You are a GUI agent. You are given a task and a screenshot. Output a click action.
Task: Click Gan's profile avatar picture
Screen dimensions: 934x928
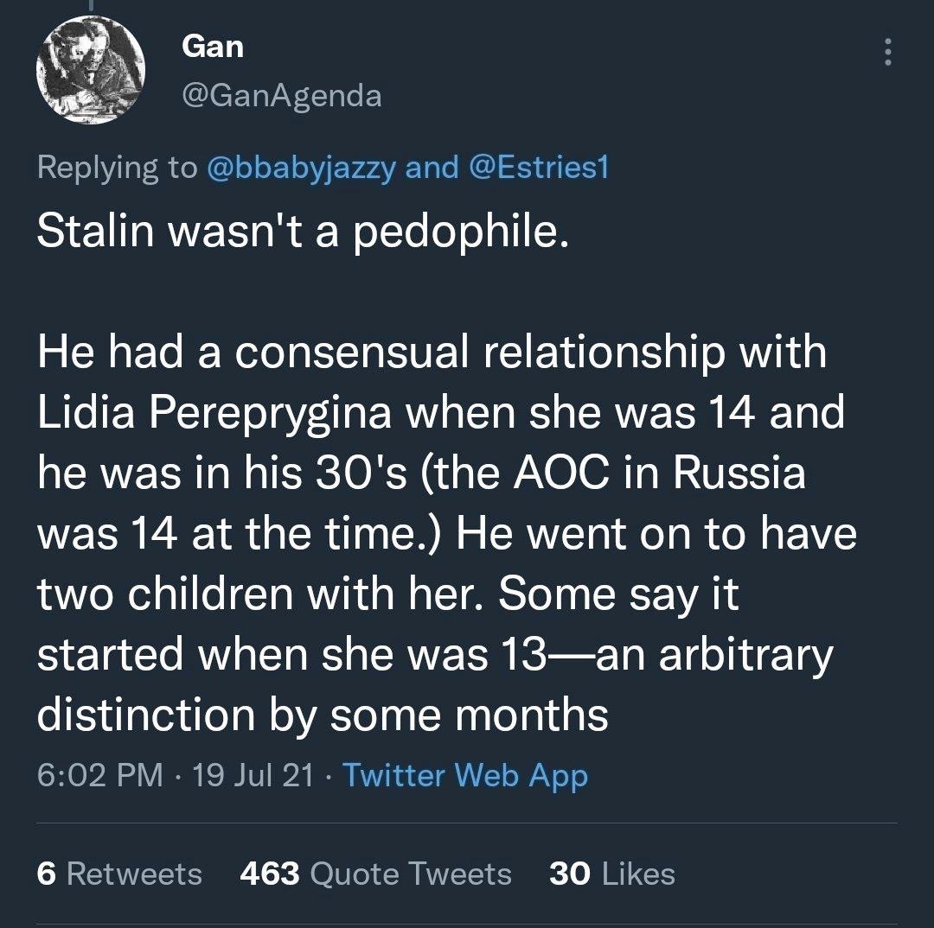click(x=90, y=69)
